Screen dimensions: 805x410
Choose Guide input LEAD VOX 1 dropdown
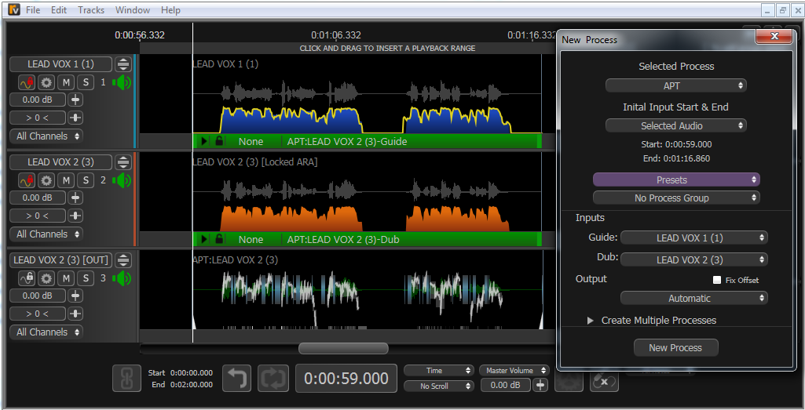tap(693, 238)
